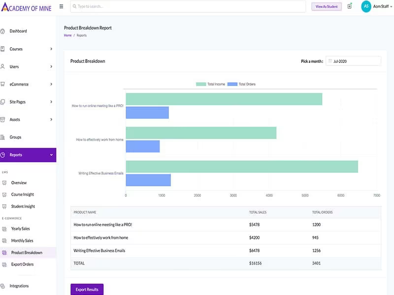Click the PRODUCT NAME column header
This screenshot has width=394, height=295.
[x=85, y=212]
